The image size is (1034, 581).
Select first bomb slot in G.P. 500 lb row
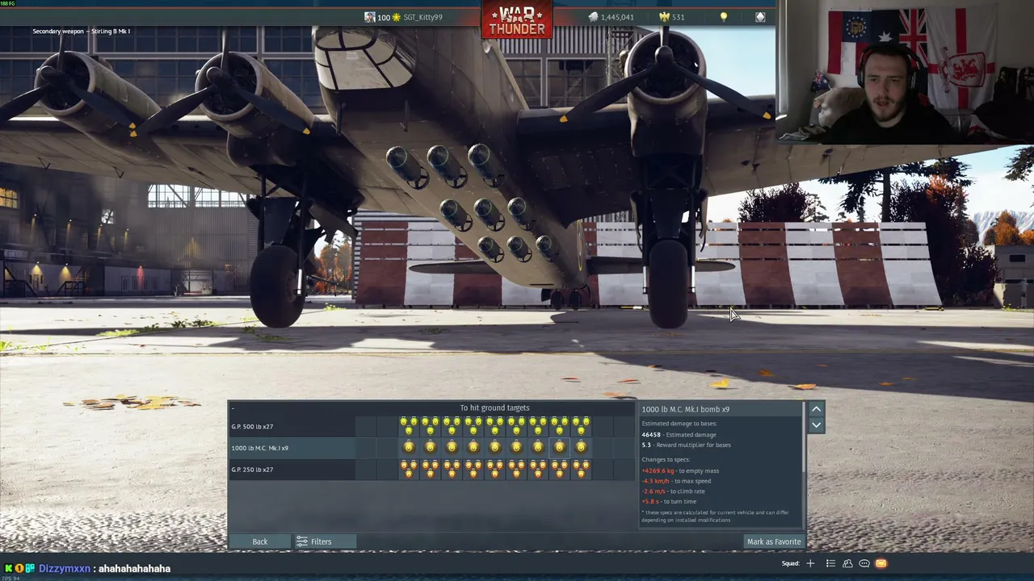tap(409, 426)
